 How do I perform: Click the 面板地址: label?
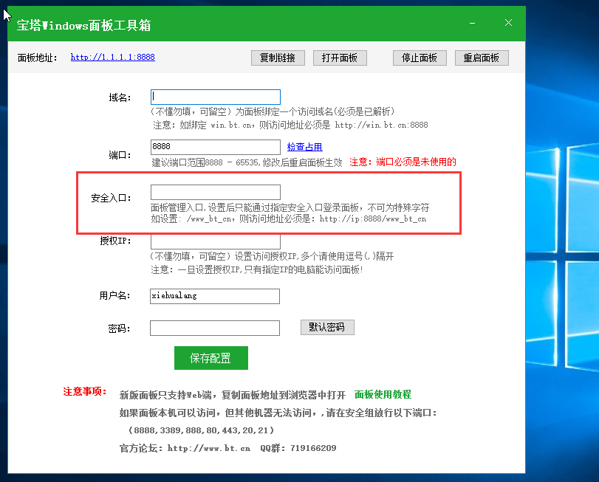(x=38, y=58)
